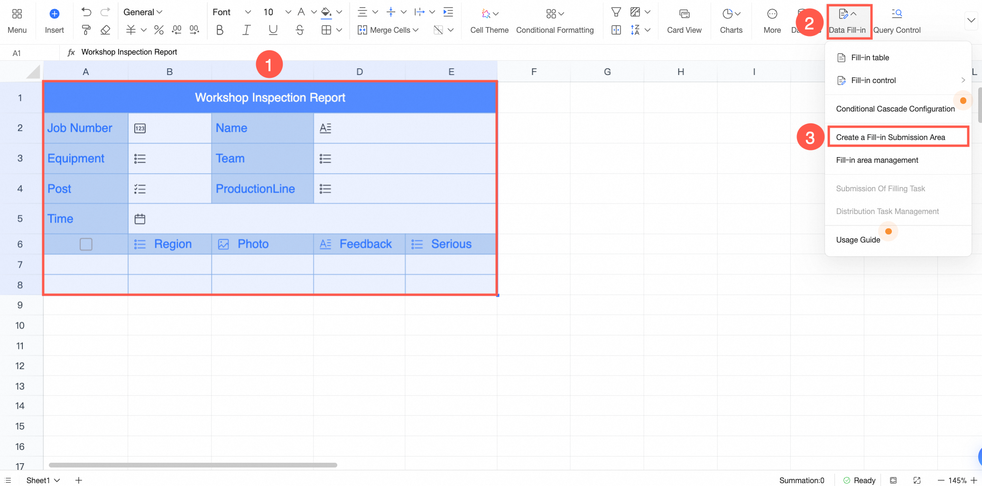Viewport: 982px width, 486px height.
Task: Click the horizontal scrollbar
Action: pyautogui.click(x=193, y=465)
